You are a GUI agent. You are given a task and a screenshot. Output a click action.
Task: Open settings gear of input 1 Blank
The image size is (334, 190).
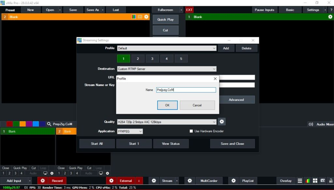coord(52,173)
